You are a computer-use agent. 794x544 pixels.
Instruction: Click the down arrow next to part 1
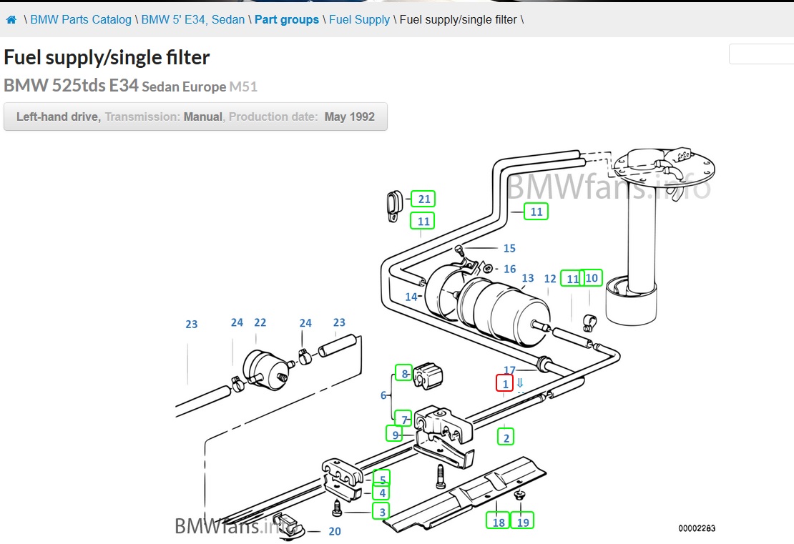pyautogui.click(x=520, y=383)
